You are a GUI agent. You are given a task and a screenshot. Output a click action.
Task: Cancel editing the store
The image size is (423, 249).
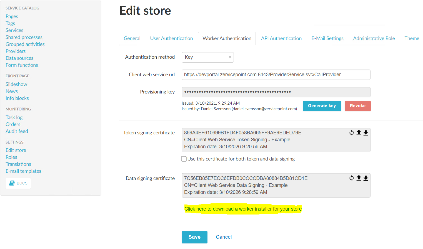pos(224,237)
